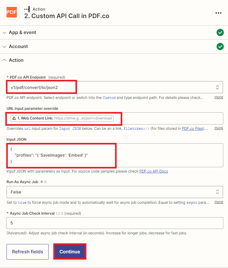Image resolution: width=228 pixels, height=268 pixels.
Task: Collapse the Action section
Action: pos(16,60)
